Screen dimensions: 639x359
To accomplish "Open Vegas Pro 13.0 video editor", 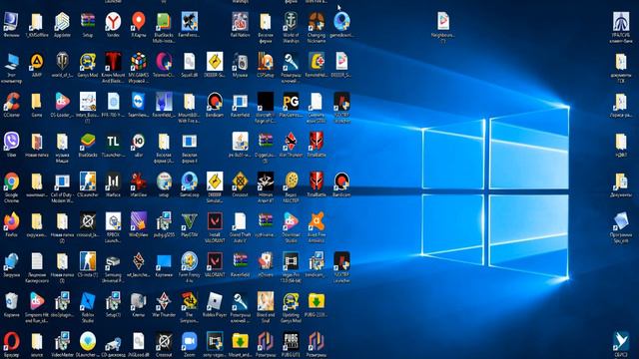I will (x=291, y=261).
